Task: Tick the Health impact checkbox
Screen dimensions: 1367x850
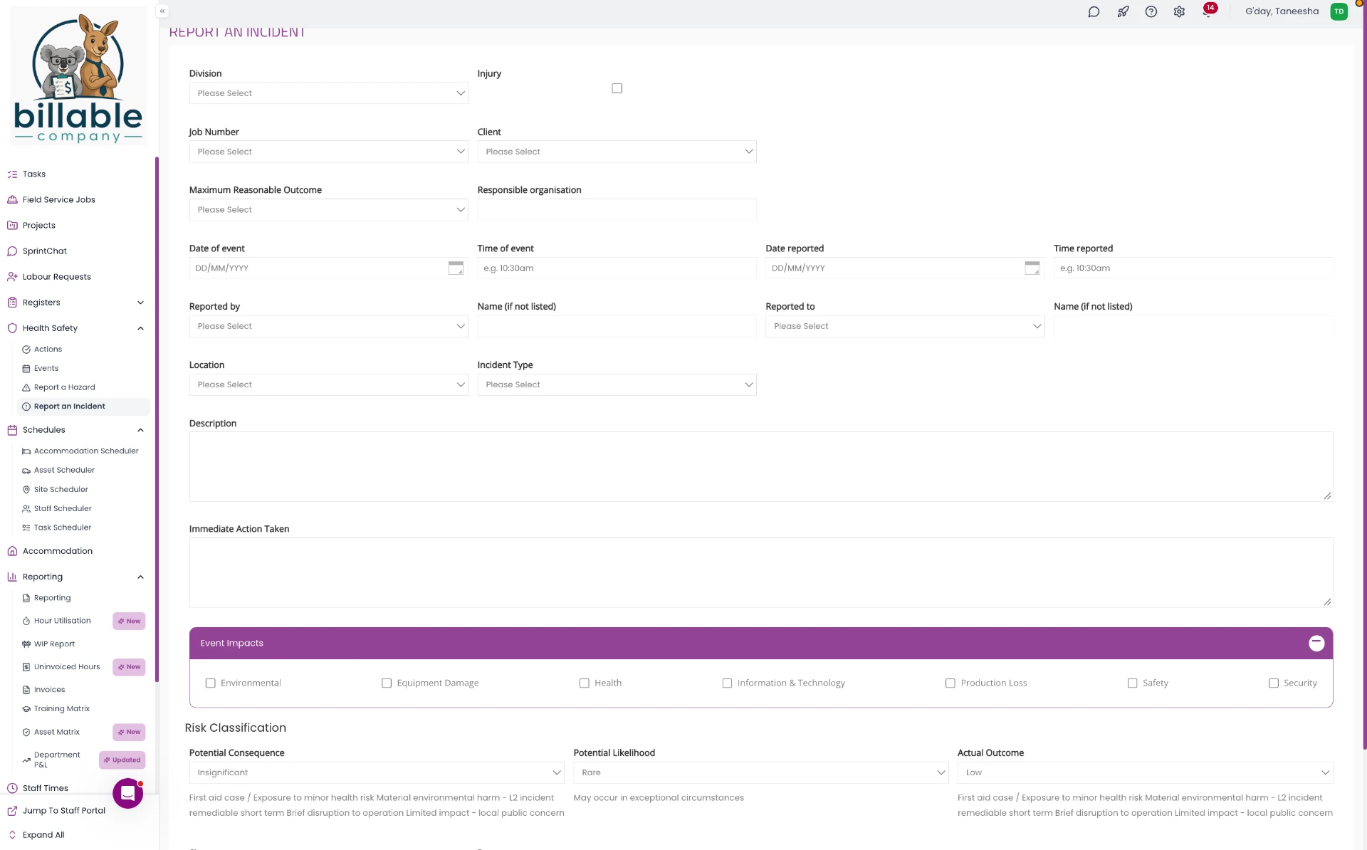Action: [x=585, y=683]
